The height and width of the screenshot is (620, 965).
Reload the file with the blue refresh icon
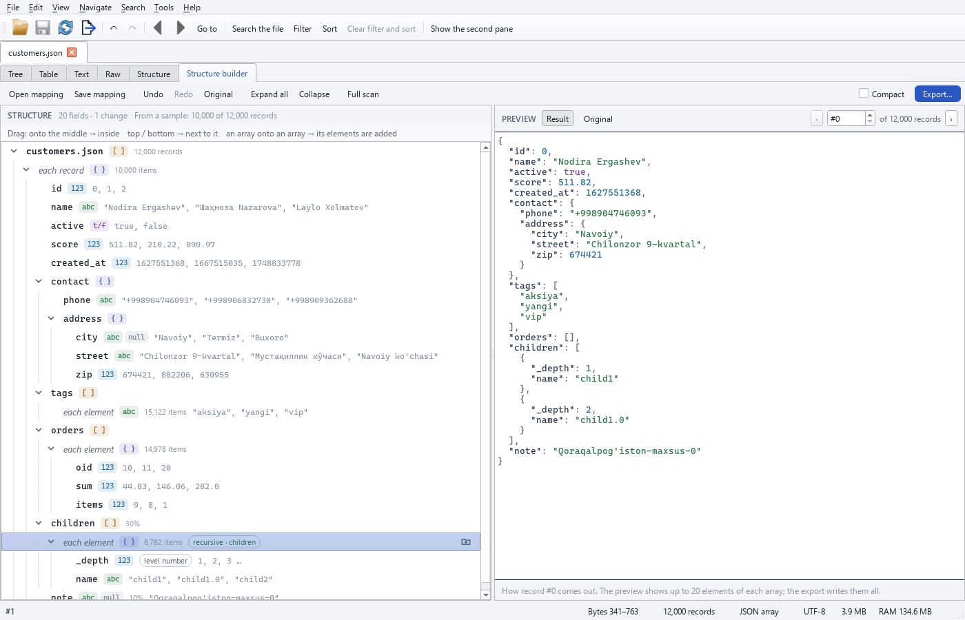tap(65, 28)
